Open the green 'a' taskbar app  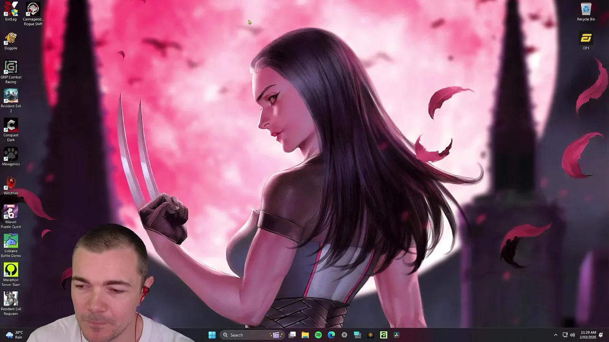[383, 335]
